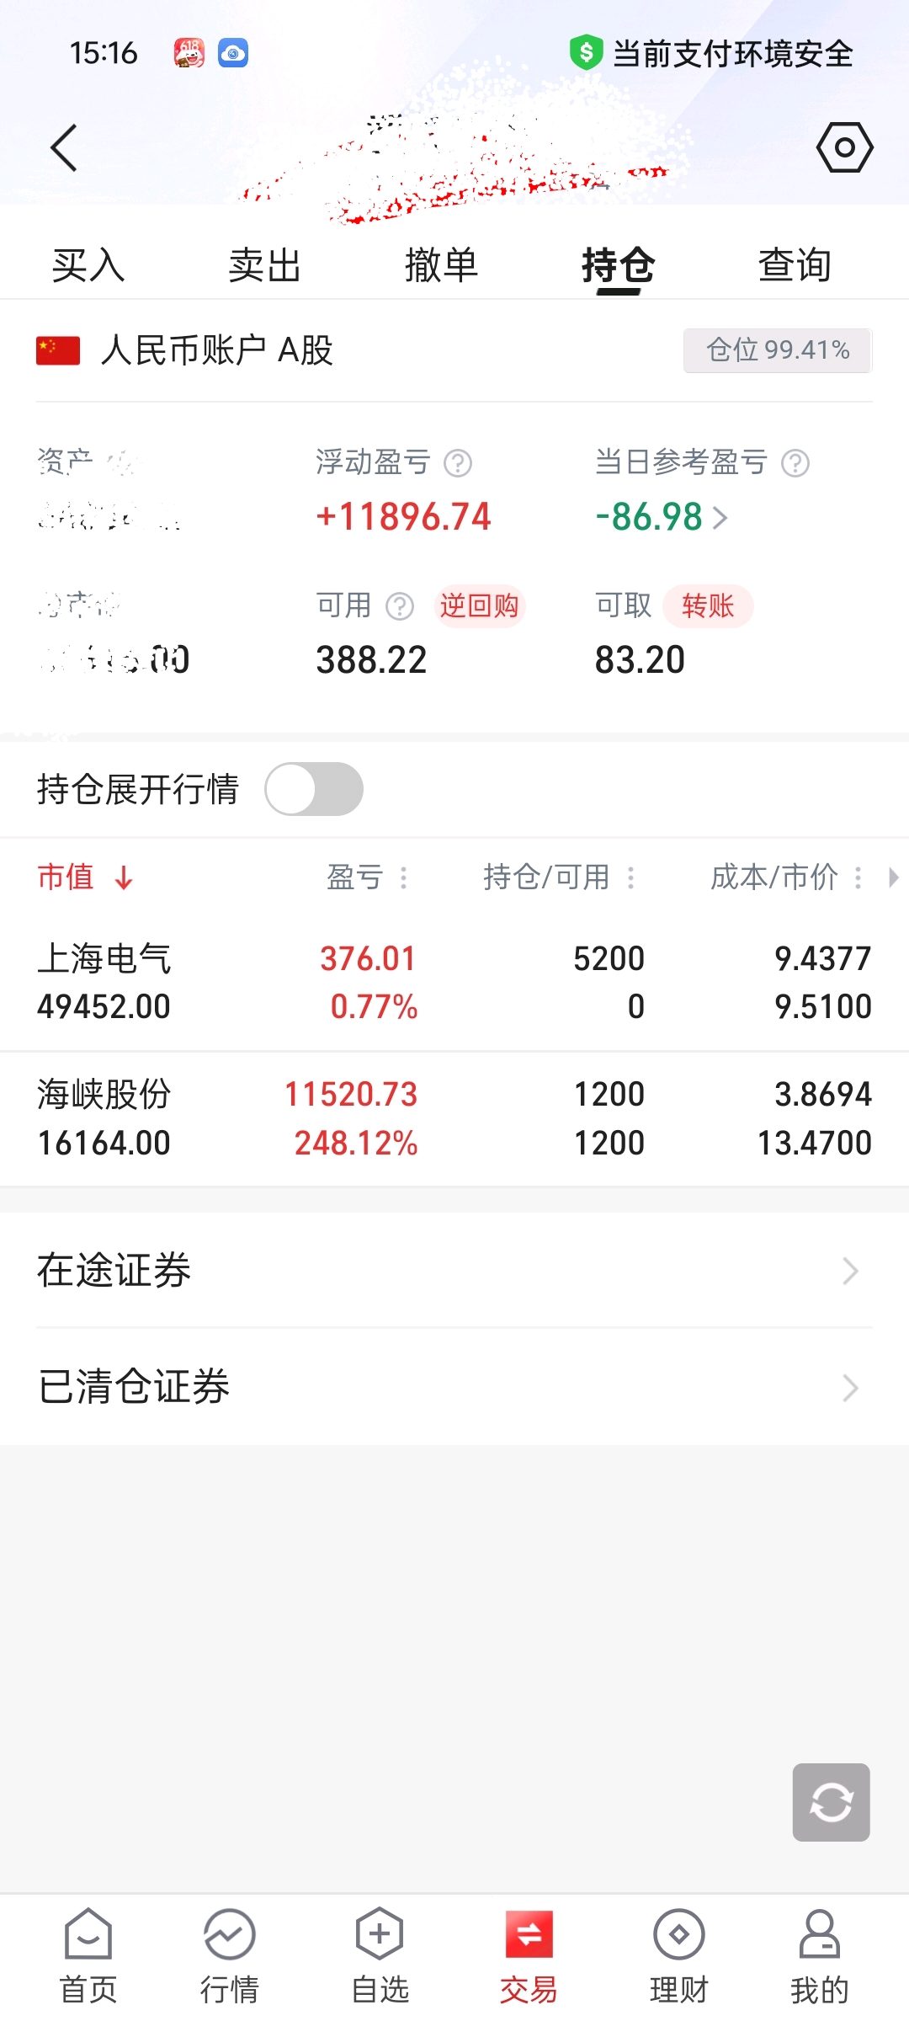Image resolution: width=909 pixels, height=2021 pixels.
Task: Tap the back arrow icon
Action: (64, 148)
